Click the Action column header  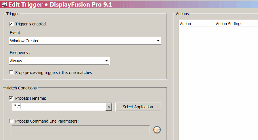click(197, 24)
